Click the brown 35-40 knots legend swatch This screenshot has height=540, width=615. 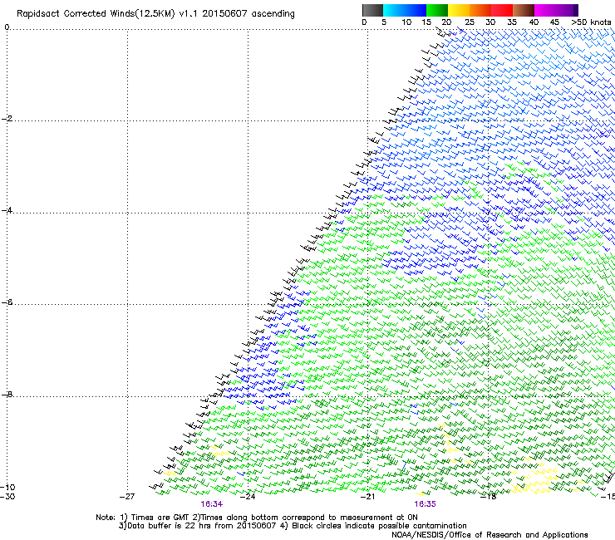pyautogui.click(x=524, y=10)
